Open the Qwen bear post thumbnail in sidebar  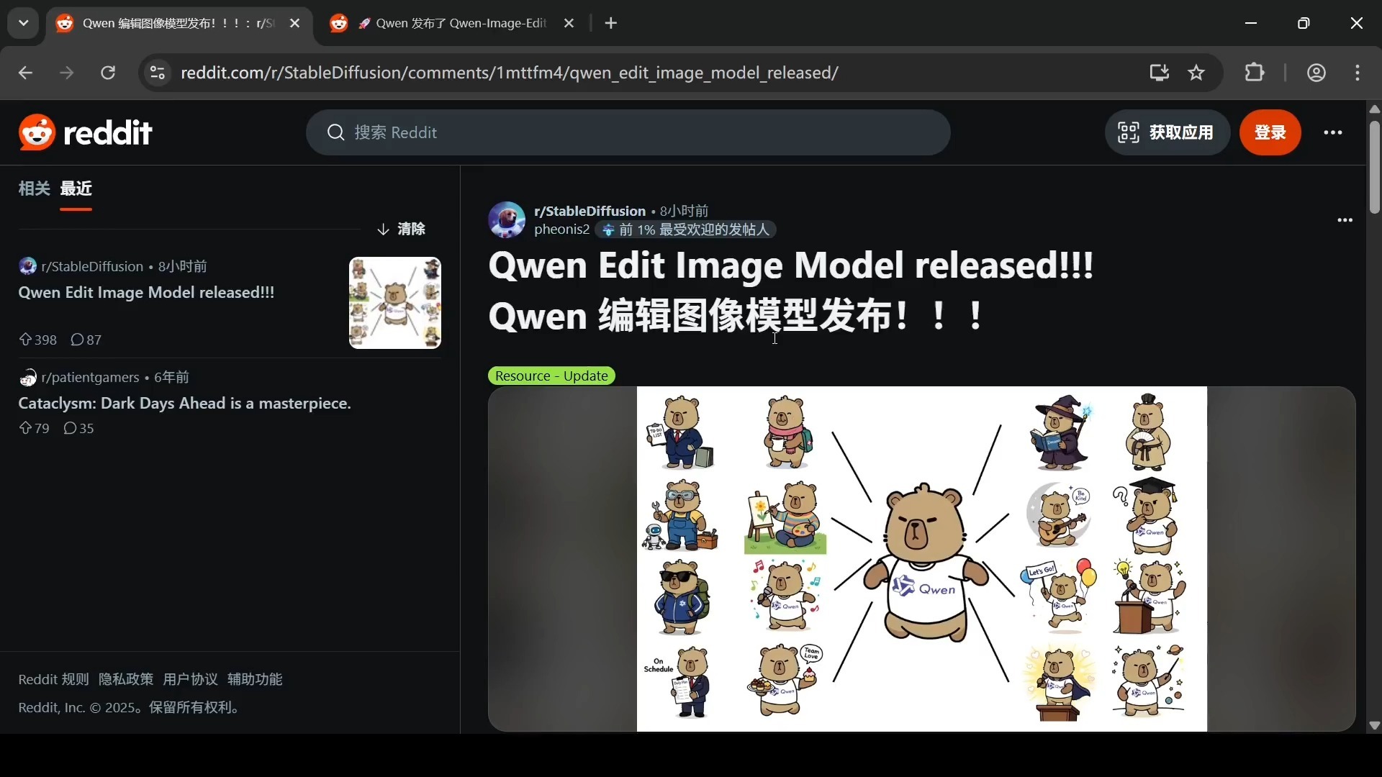pyautogui.click(x=395, y=303)
